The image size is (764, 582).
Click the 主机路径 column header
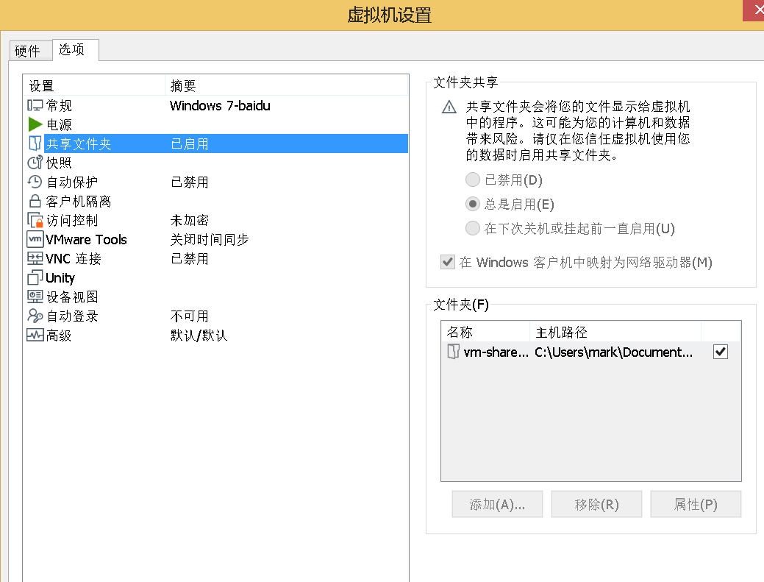[615, 332]
